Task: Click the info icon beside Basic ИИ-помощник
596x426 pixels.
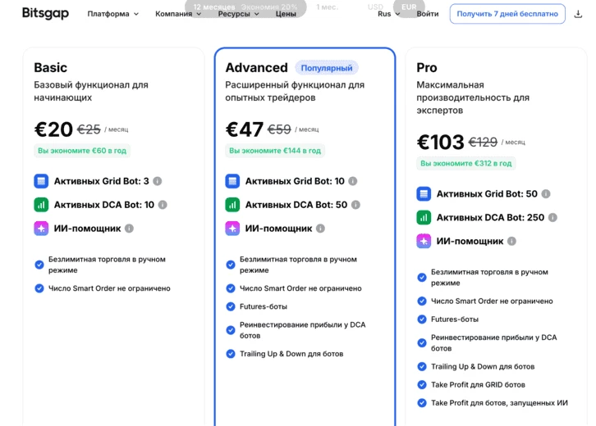Action: pos(129,229)
